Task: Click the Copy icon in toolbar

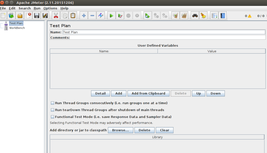Action: [x=64, y=16]
